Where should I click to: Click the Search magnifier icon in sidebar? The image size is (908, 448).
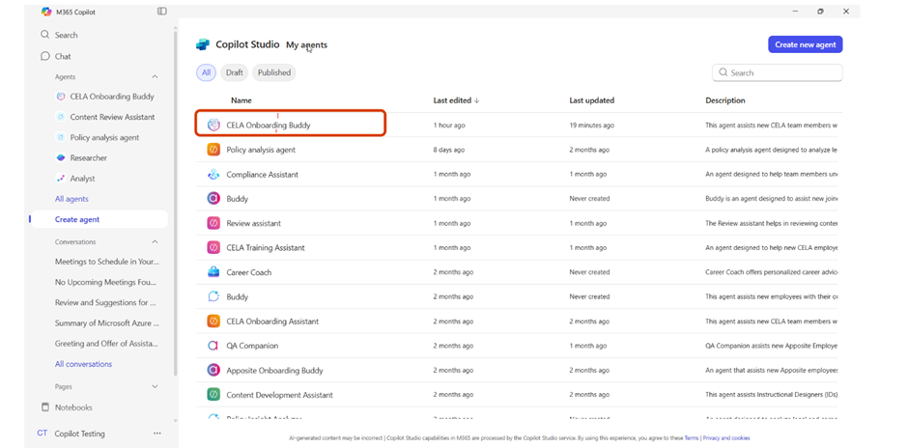45,35
